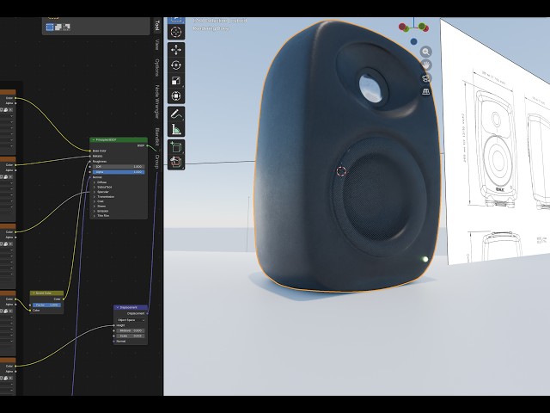This screenshot has height=413, width=550.
Task: Choose the Extend selection mode icon
Action: click(x=58, y=27)
